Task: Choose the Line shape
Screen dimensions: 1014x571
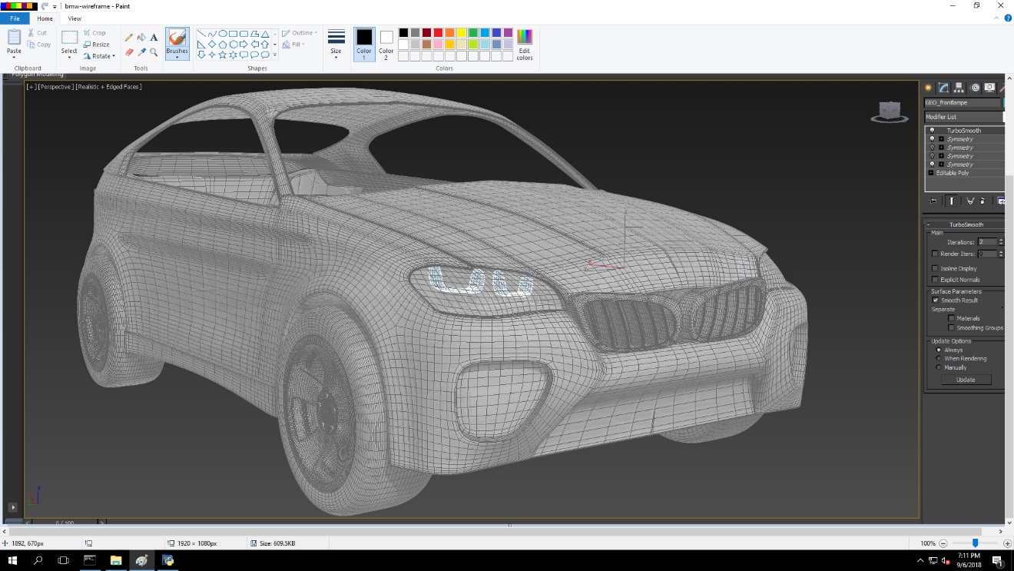Action: click(202, 34)
